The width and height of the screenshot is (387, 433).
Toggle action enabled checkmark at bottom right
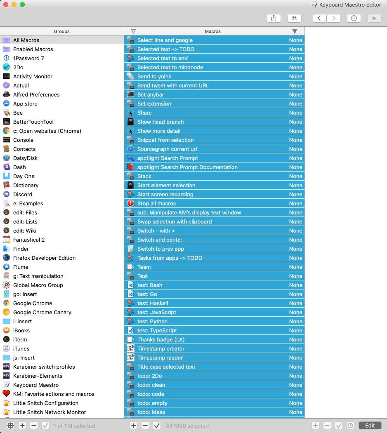tap(339, 426)
